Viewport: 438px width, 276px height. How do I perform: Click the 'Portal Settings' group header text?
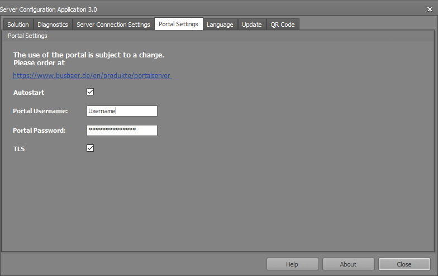point(27,36)
